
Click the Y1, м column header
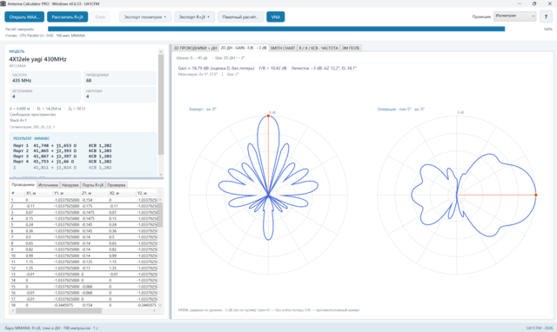tap(66, 193)
